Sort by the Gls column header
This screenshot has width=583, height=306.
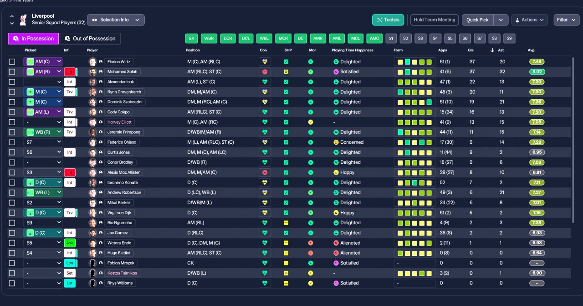(470, 50)
